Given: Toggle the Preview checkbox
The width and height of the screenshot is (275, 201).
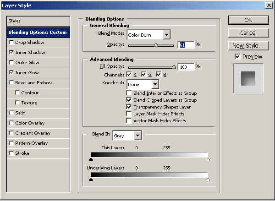Looking at the screenshot, I should coord(237,56).
